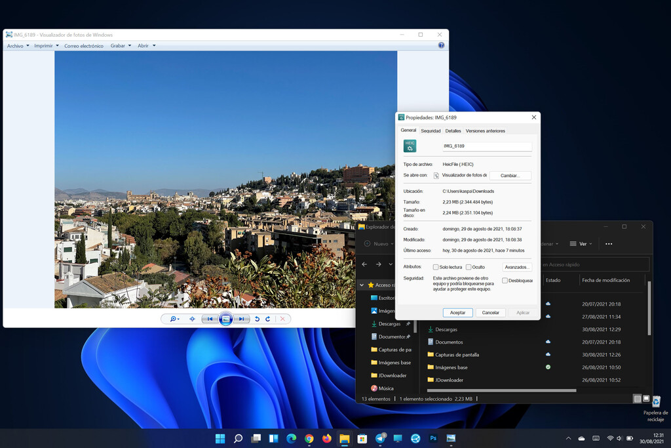The width and height of the screenshot is (671, 448).
Task: Switch to the General tab in Propiedades
Action: point(408,131)
